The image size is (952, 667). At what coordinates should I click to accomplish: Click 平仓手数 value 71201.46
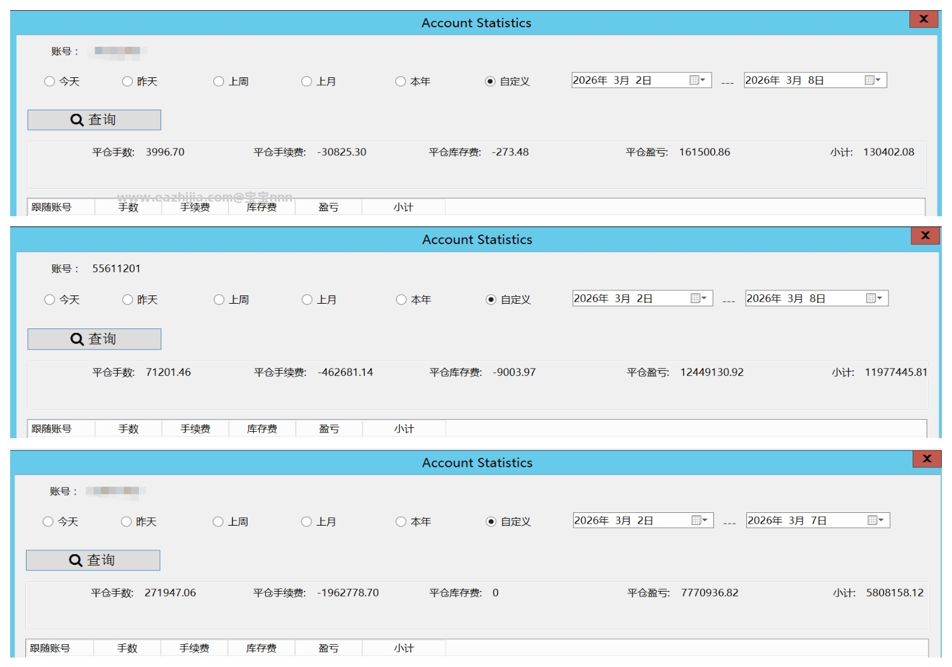168,372
